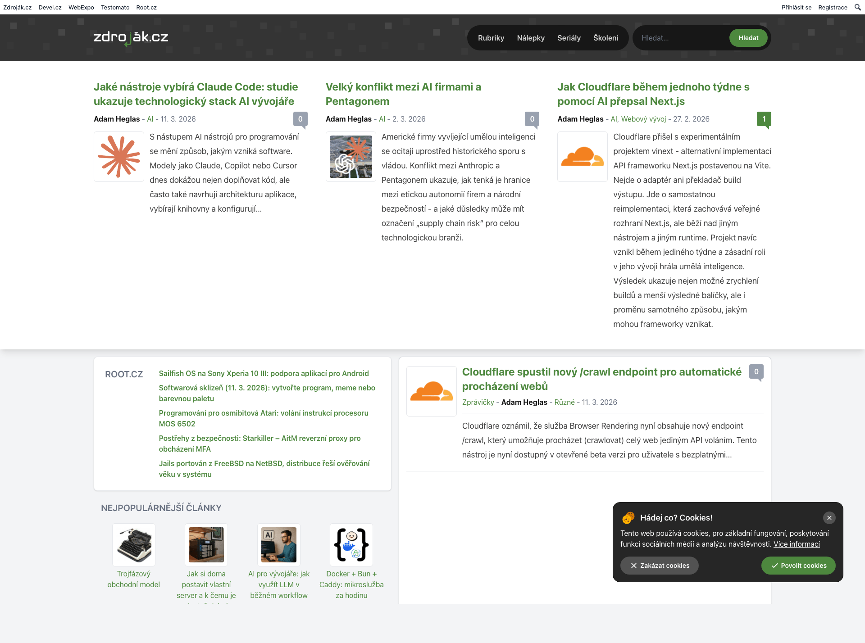Click the comment count badge on Pentagon article
Image resolution: width=865 pixels, height=643 pixels.
532,119
